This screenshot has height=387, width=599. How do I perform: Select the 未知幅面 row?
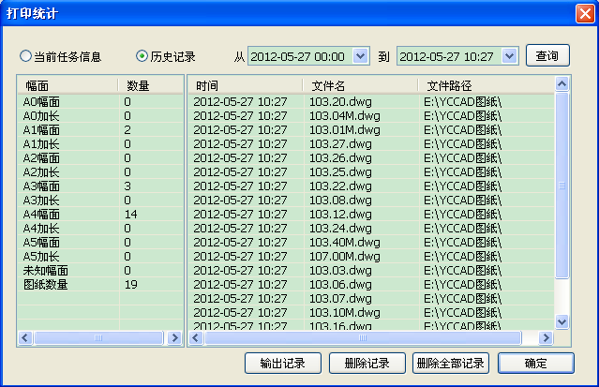pyautogui.click(x=100, y=271)
